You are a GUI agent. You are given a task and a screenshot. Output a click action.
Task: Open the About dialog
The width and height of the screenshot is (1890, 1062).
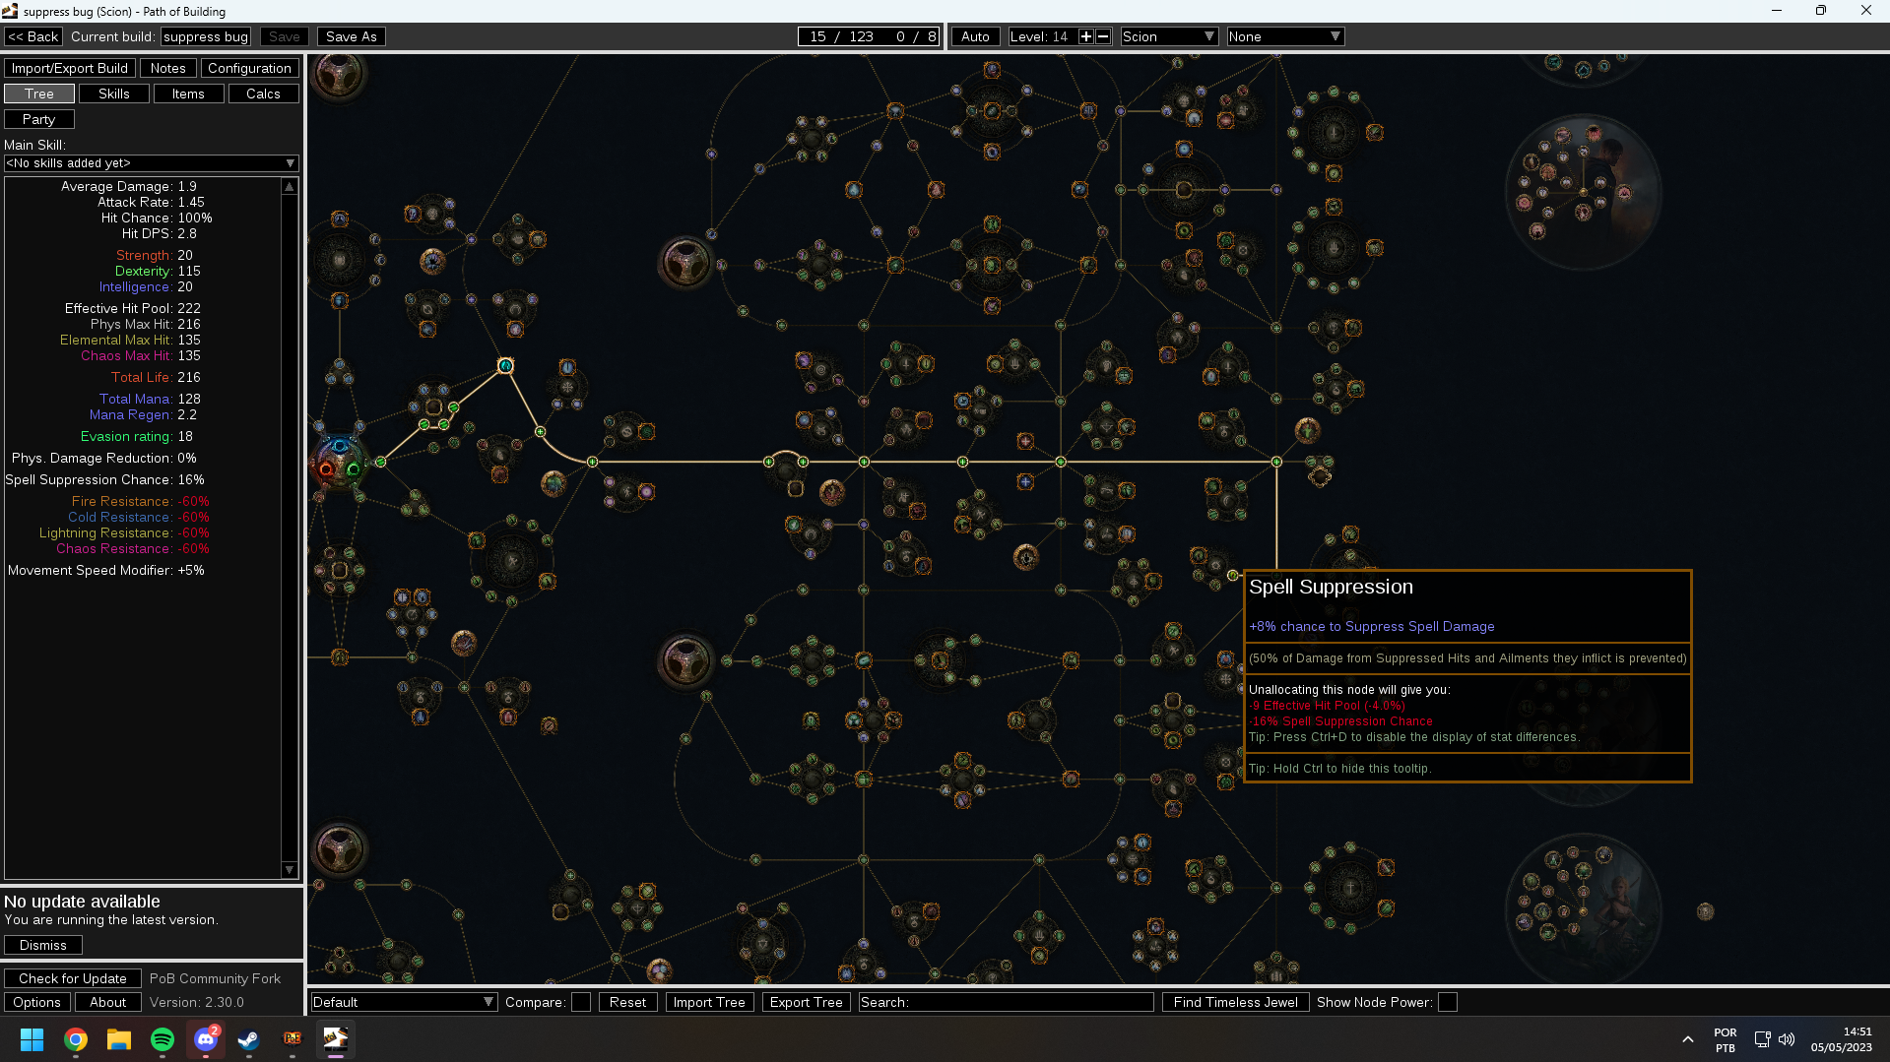[108, 1002]
